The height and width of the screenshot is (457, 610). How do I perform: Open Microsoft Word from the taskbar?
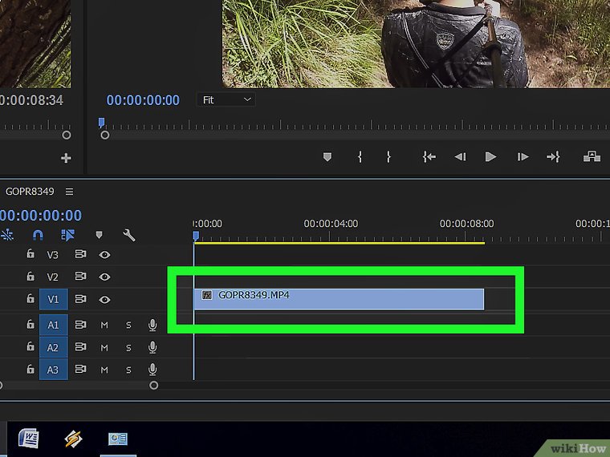29,439
